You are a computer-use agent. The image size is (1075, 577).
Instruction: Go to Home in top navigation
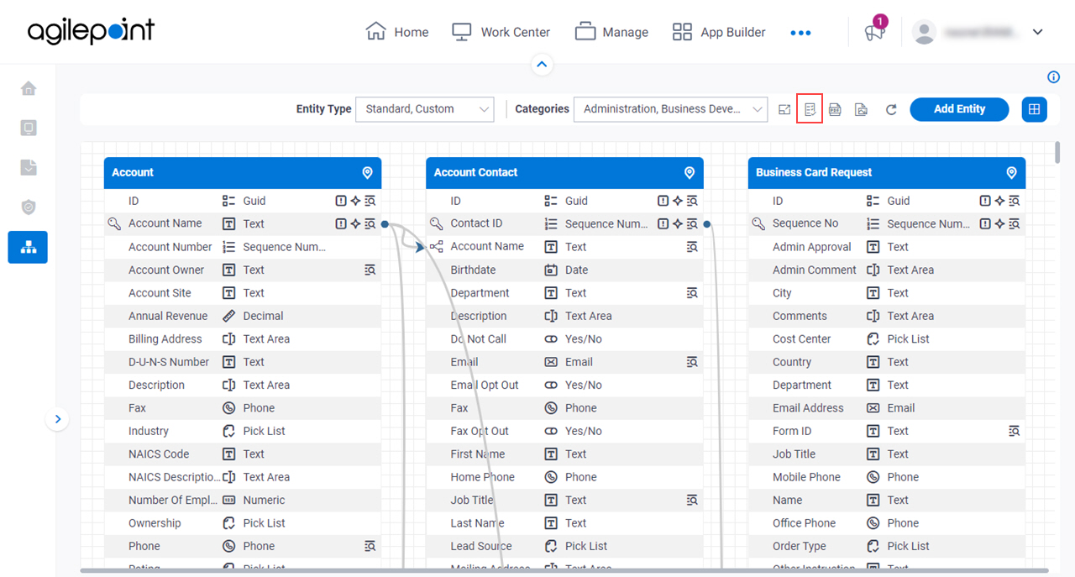click(x=397, y=32)
